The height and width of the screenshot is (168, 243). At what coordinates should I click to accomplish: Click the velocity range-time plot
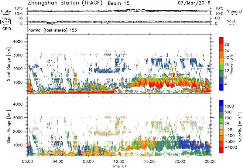click(119, 126)
